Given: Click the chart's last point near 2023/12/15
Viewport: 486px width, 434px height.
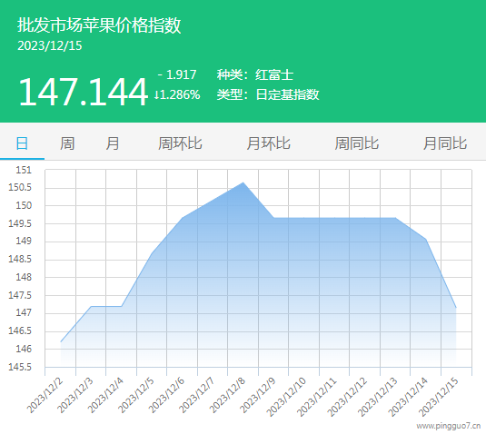Looking at the screenshot, I should pyautogui.click(x=456, y=308).
